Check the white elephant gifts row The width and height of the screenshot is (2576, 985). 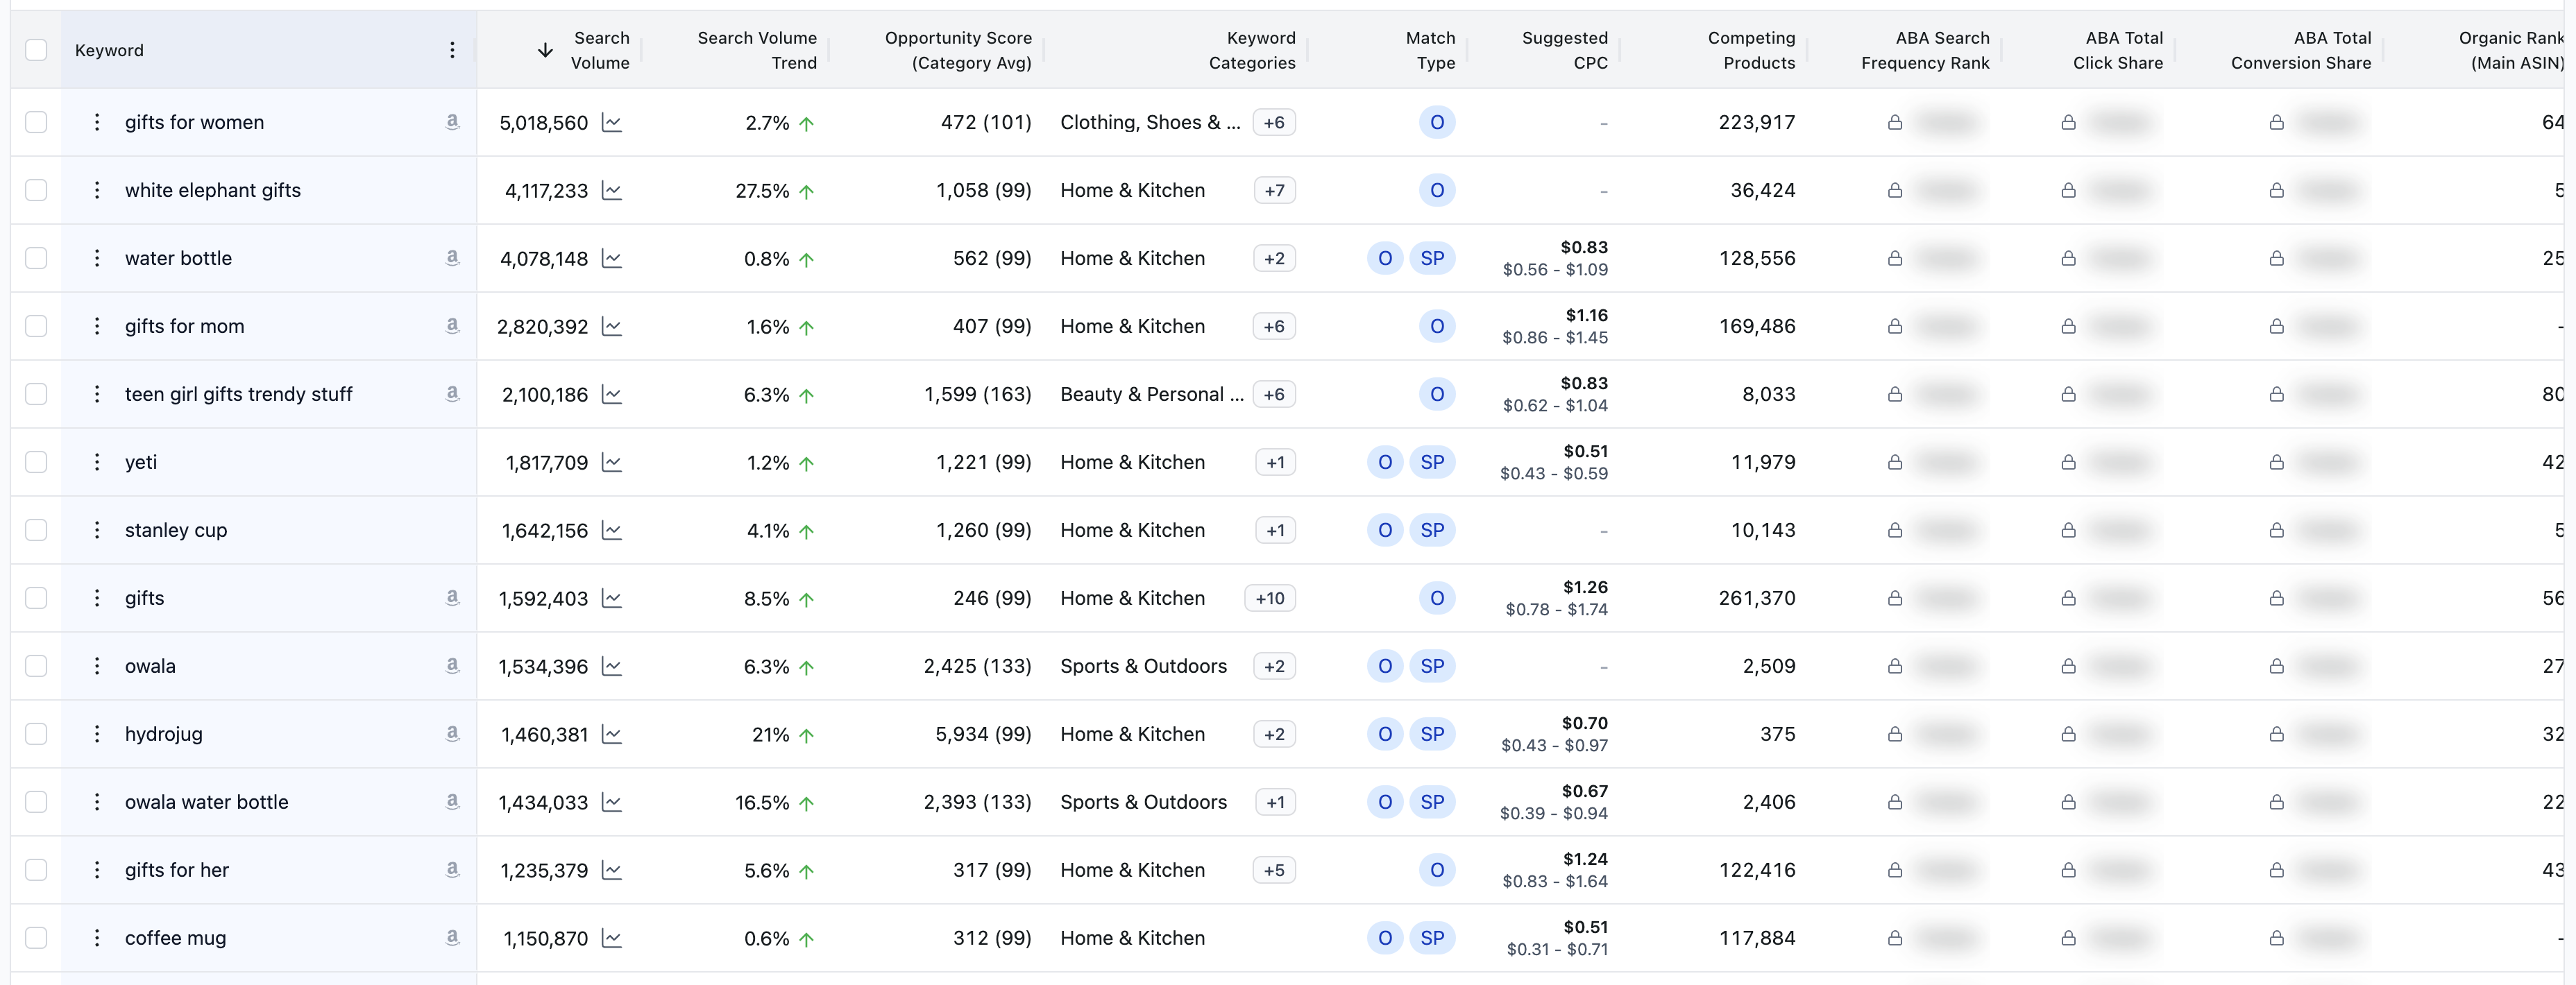(x=36, y=190)
